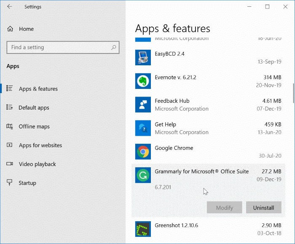Click the 03-Oct-18 Greenshot date
The width and height of the screenshot is (295, 244).
pos(269,233)
